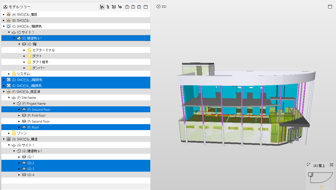Collapse the (C) SMCビル_1階換気 node
The width and height of the screenshot is (336, 190).
pyautogui.click(x=4, y=26)
